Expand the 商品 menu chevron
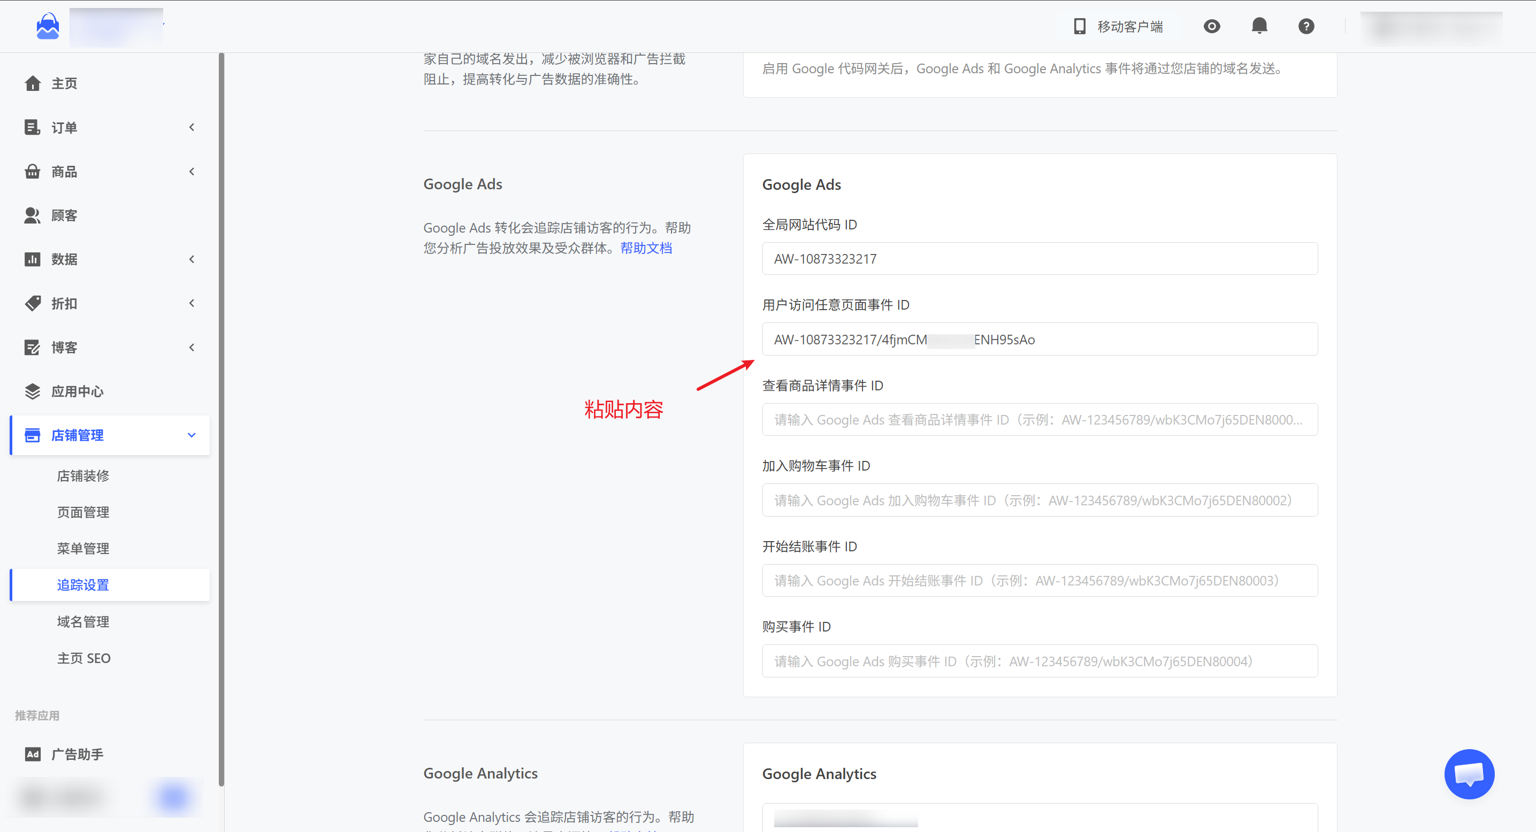 tap(192, 172)
